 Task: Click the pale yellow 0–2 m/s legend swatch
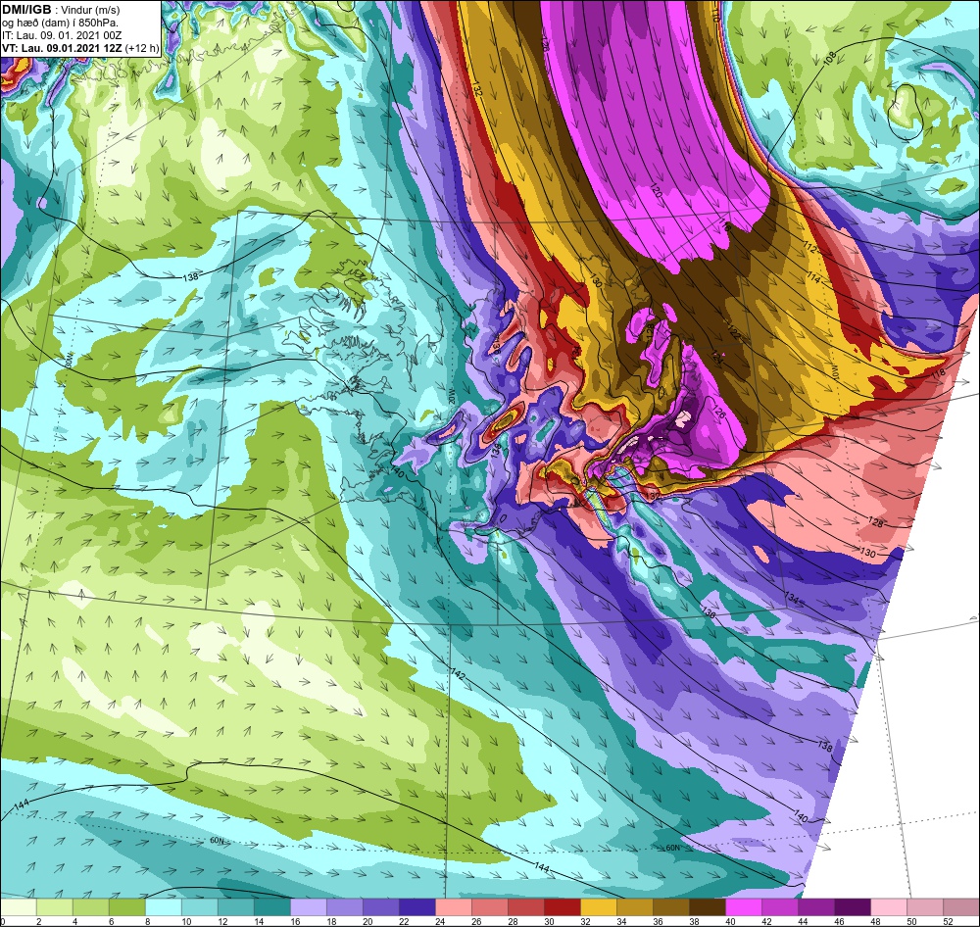pos(19,906)
